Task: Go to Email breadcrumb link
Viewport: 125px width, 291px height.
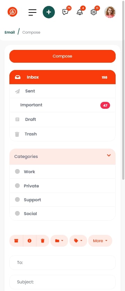Action: 10,32
